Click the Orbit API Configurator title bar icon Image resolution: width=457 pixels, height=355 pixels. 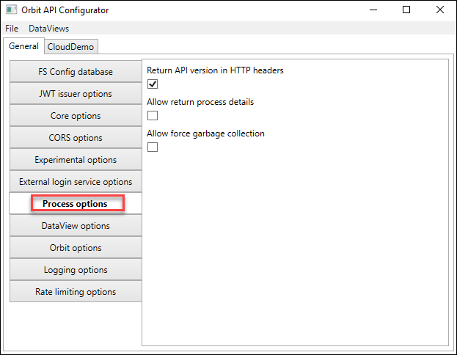(x=11, y=10)
